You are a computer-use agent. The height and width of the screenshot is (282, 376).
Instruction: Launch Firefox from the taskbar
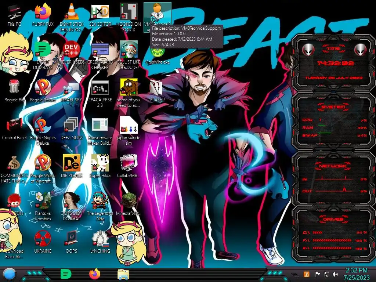tap(95, 274)
